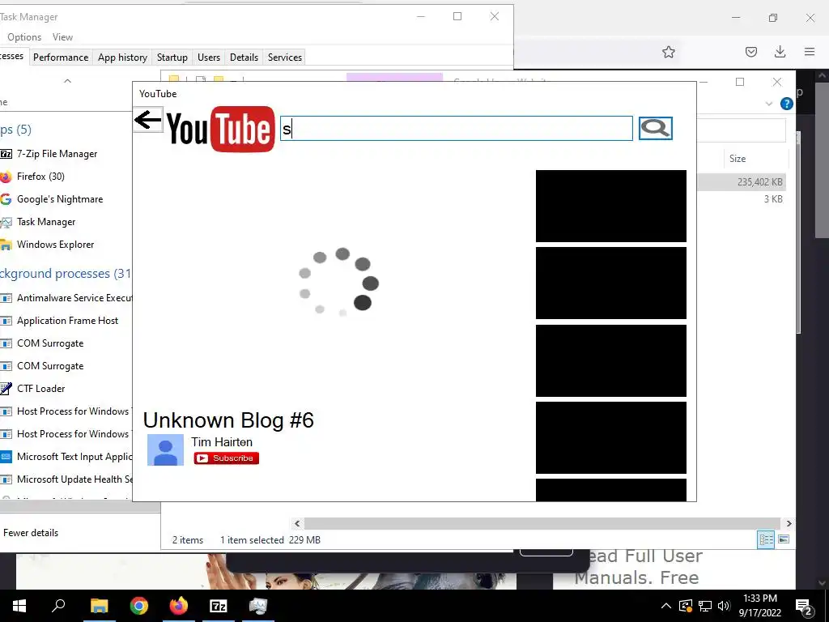Click the YouTube logo

click(x=220, y=129)
